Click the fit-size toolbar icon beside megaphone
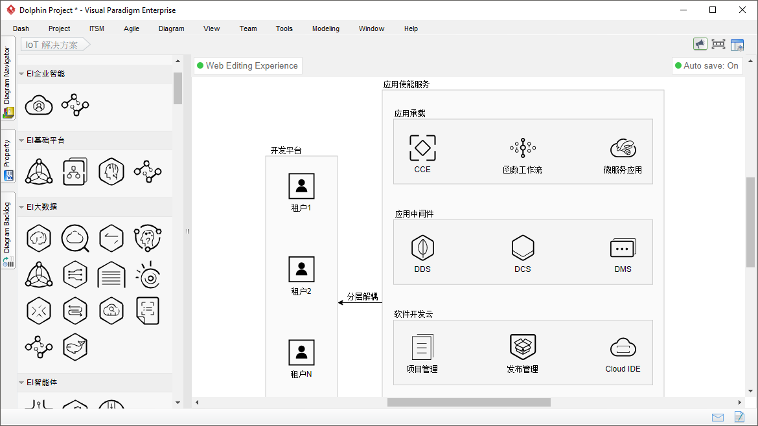This screenshot has height=426, width=758. (718, 45)
